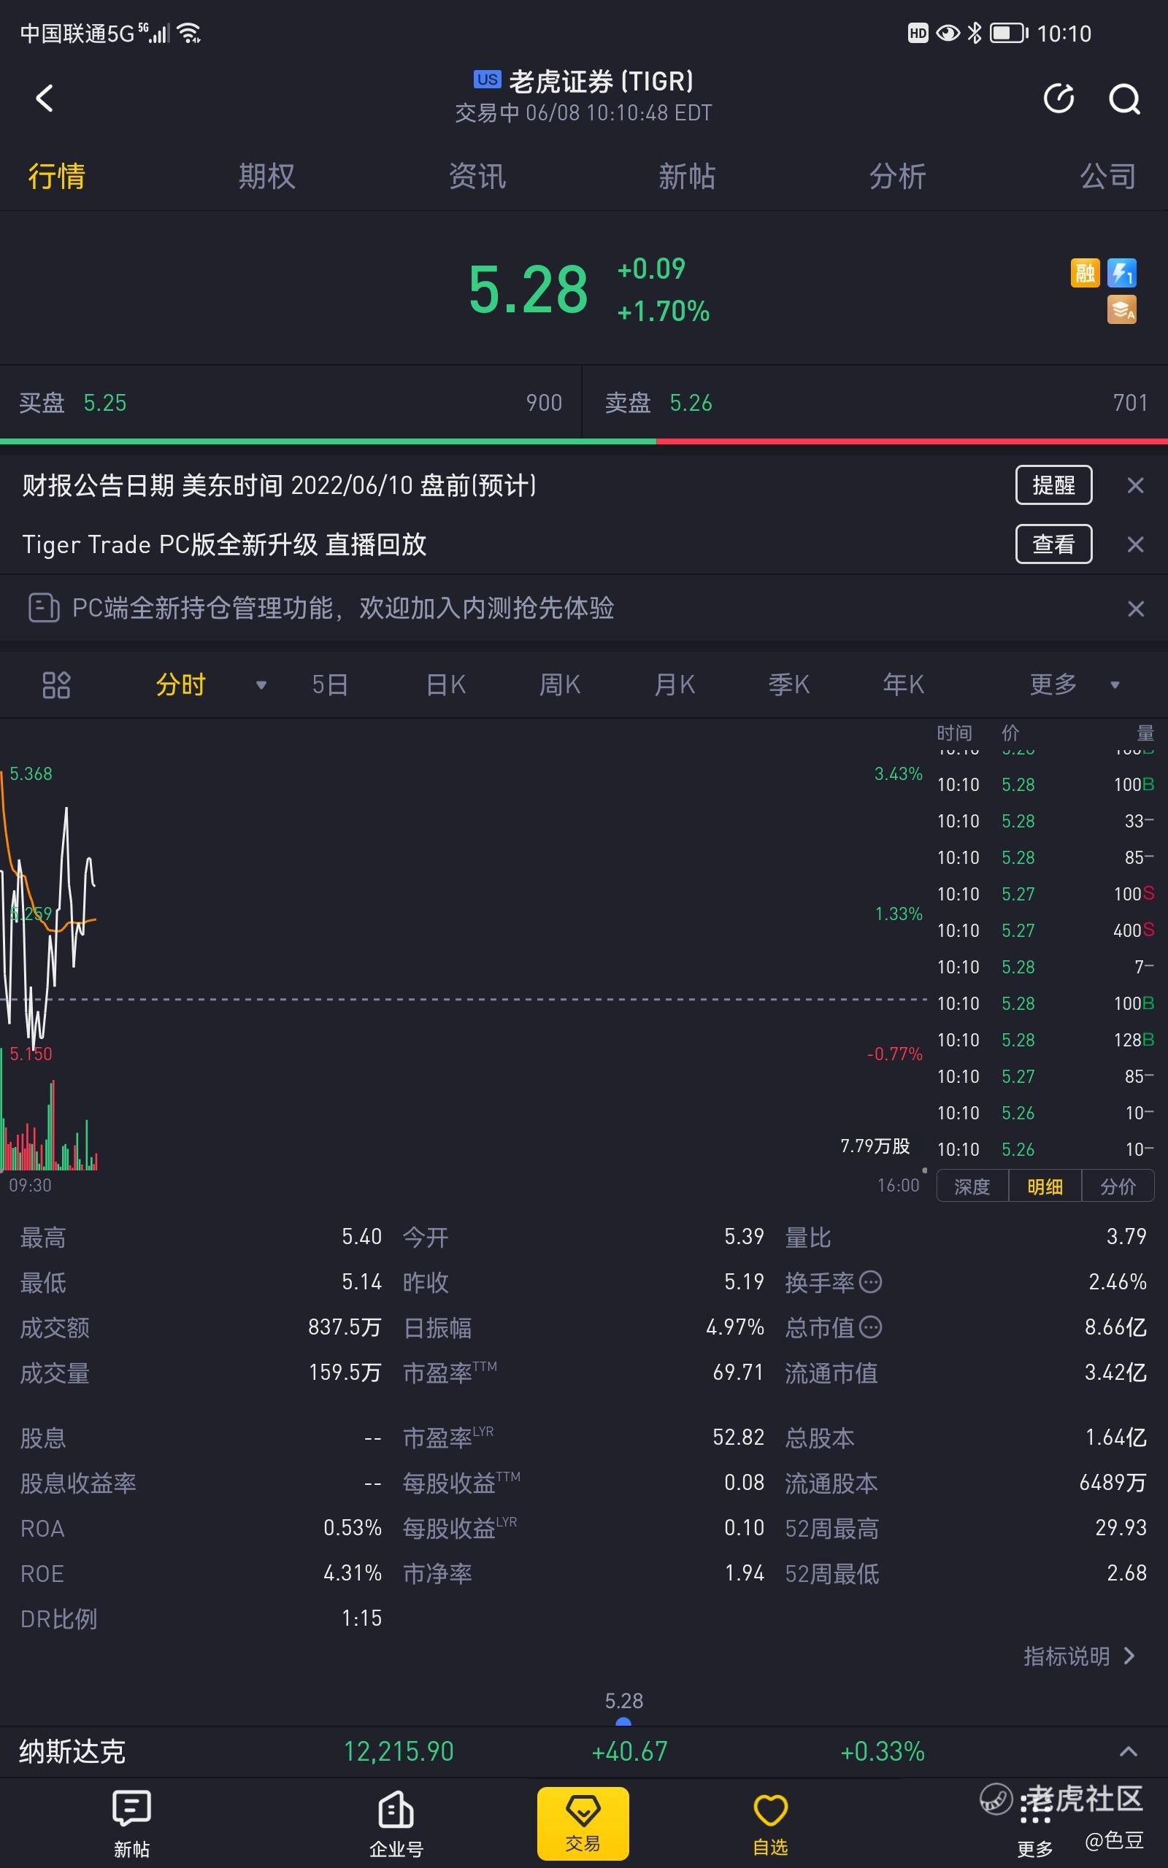The width and height of the screenshot is (1168, 1868).
Task: Open the search magnifier icon
Action: pos(1124,98)
